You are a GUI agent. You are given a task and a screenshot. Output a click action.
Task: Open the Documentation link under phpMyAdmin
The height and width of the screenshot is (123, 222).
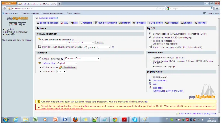coord(160,80)
